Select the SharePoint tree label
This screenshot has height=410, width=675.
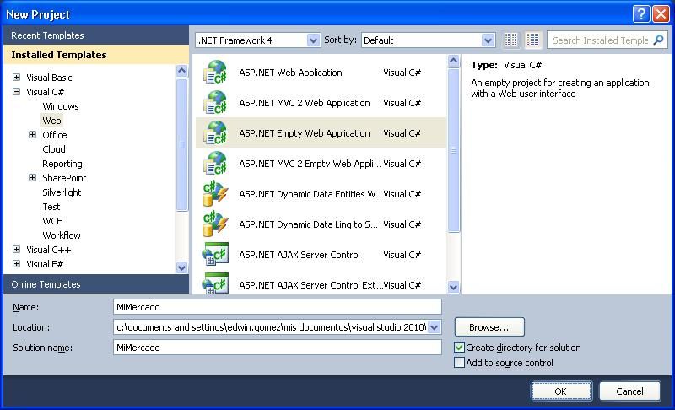(64, 178)
